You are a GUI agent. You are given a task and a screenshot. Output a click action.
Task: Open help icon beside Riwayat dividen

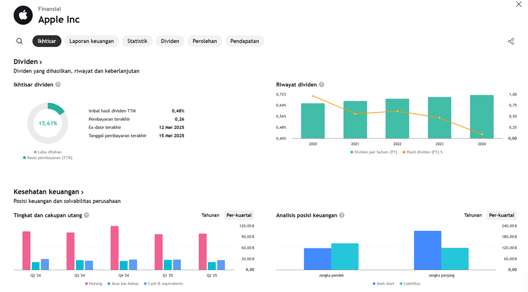322,85
